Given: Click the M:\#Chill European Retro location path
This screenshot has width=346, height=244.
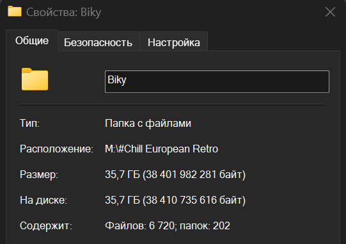Looking at the screenshot, I should pos(162,149).
